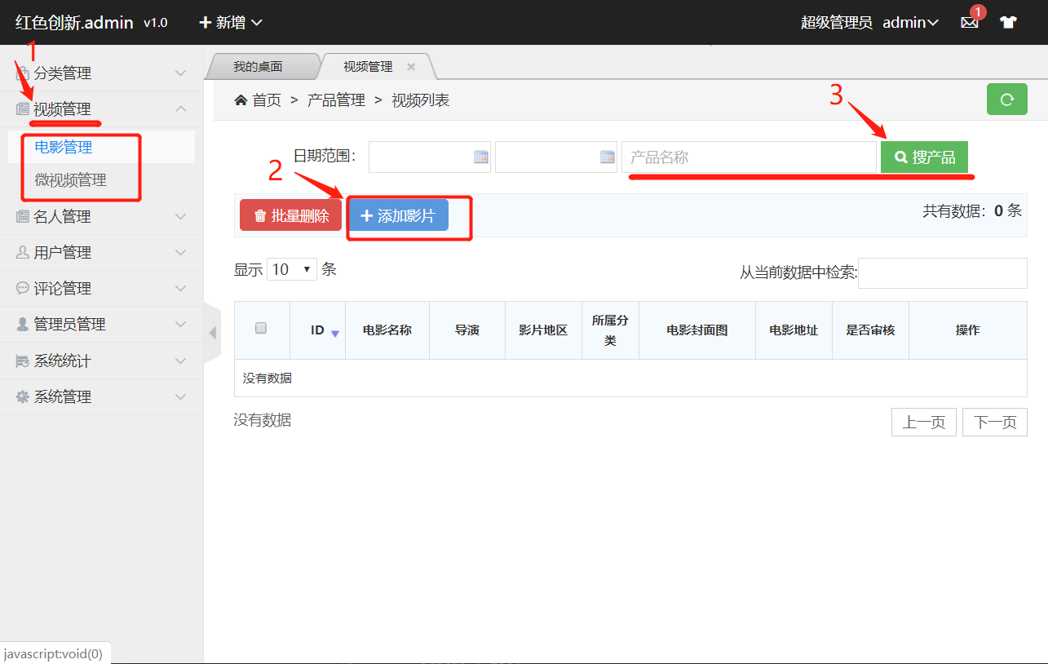Viewport: 1048px width, 664px height.
Task: Click the 是否审核 column header
Action: [x=870, y=330]
